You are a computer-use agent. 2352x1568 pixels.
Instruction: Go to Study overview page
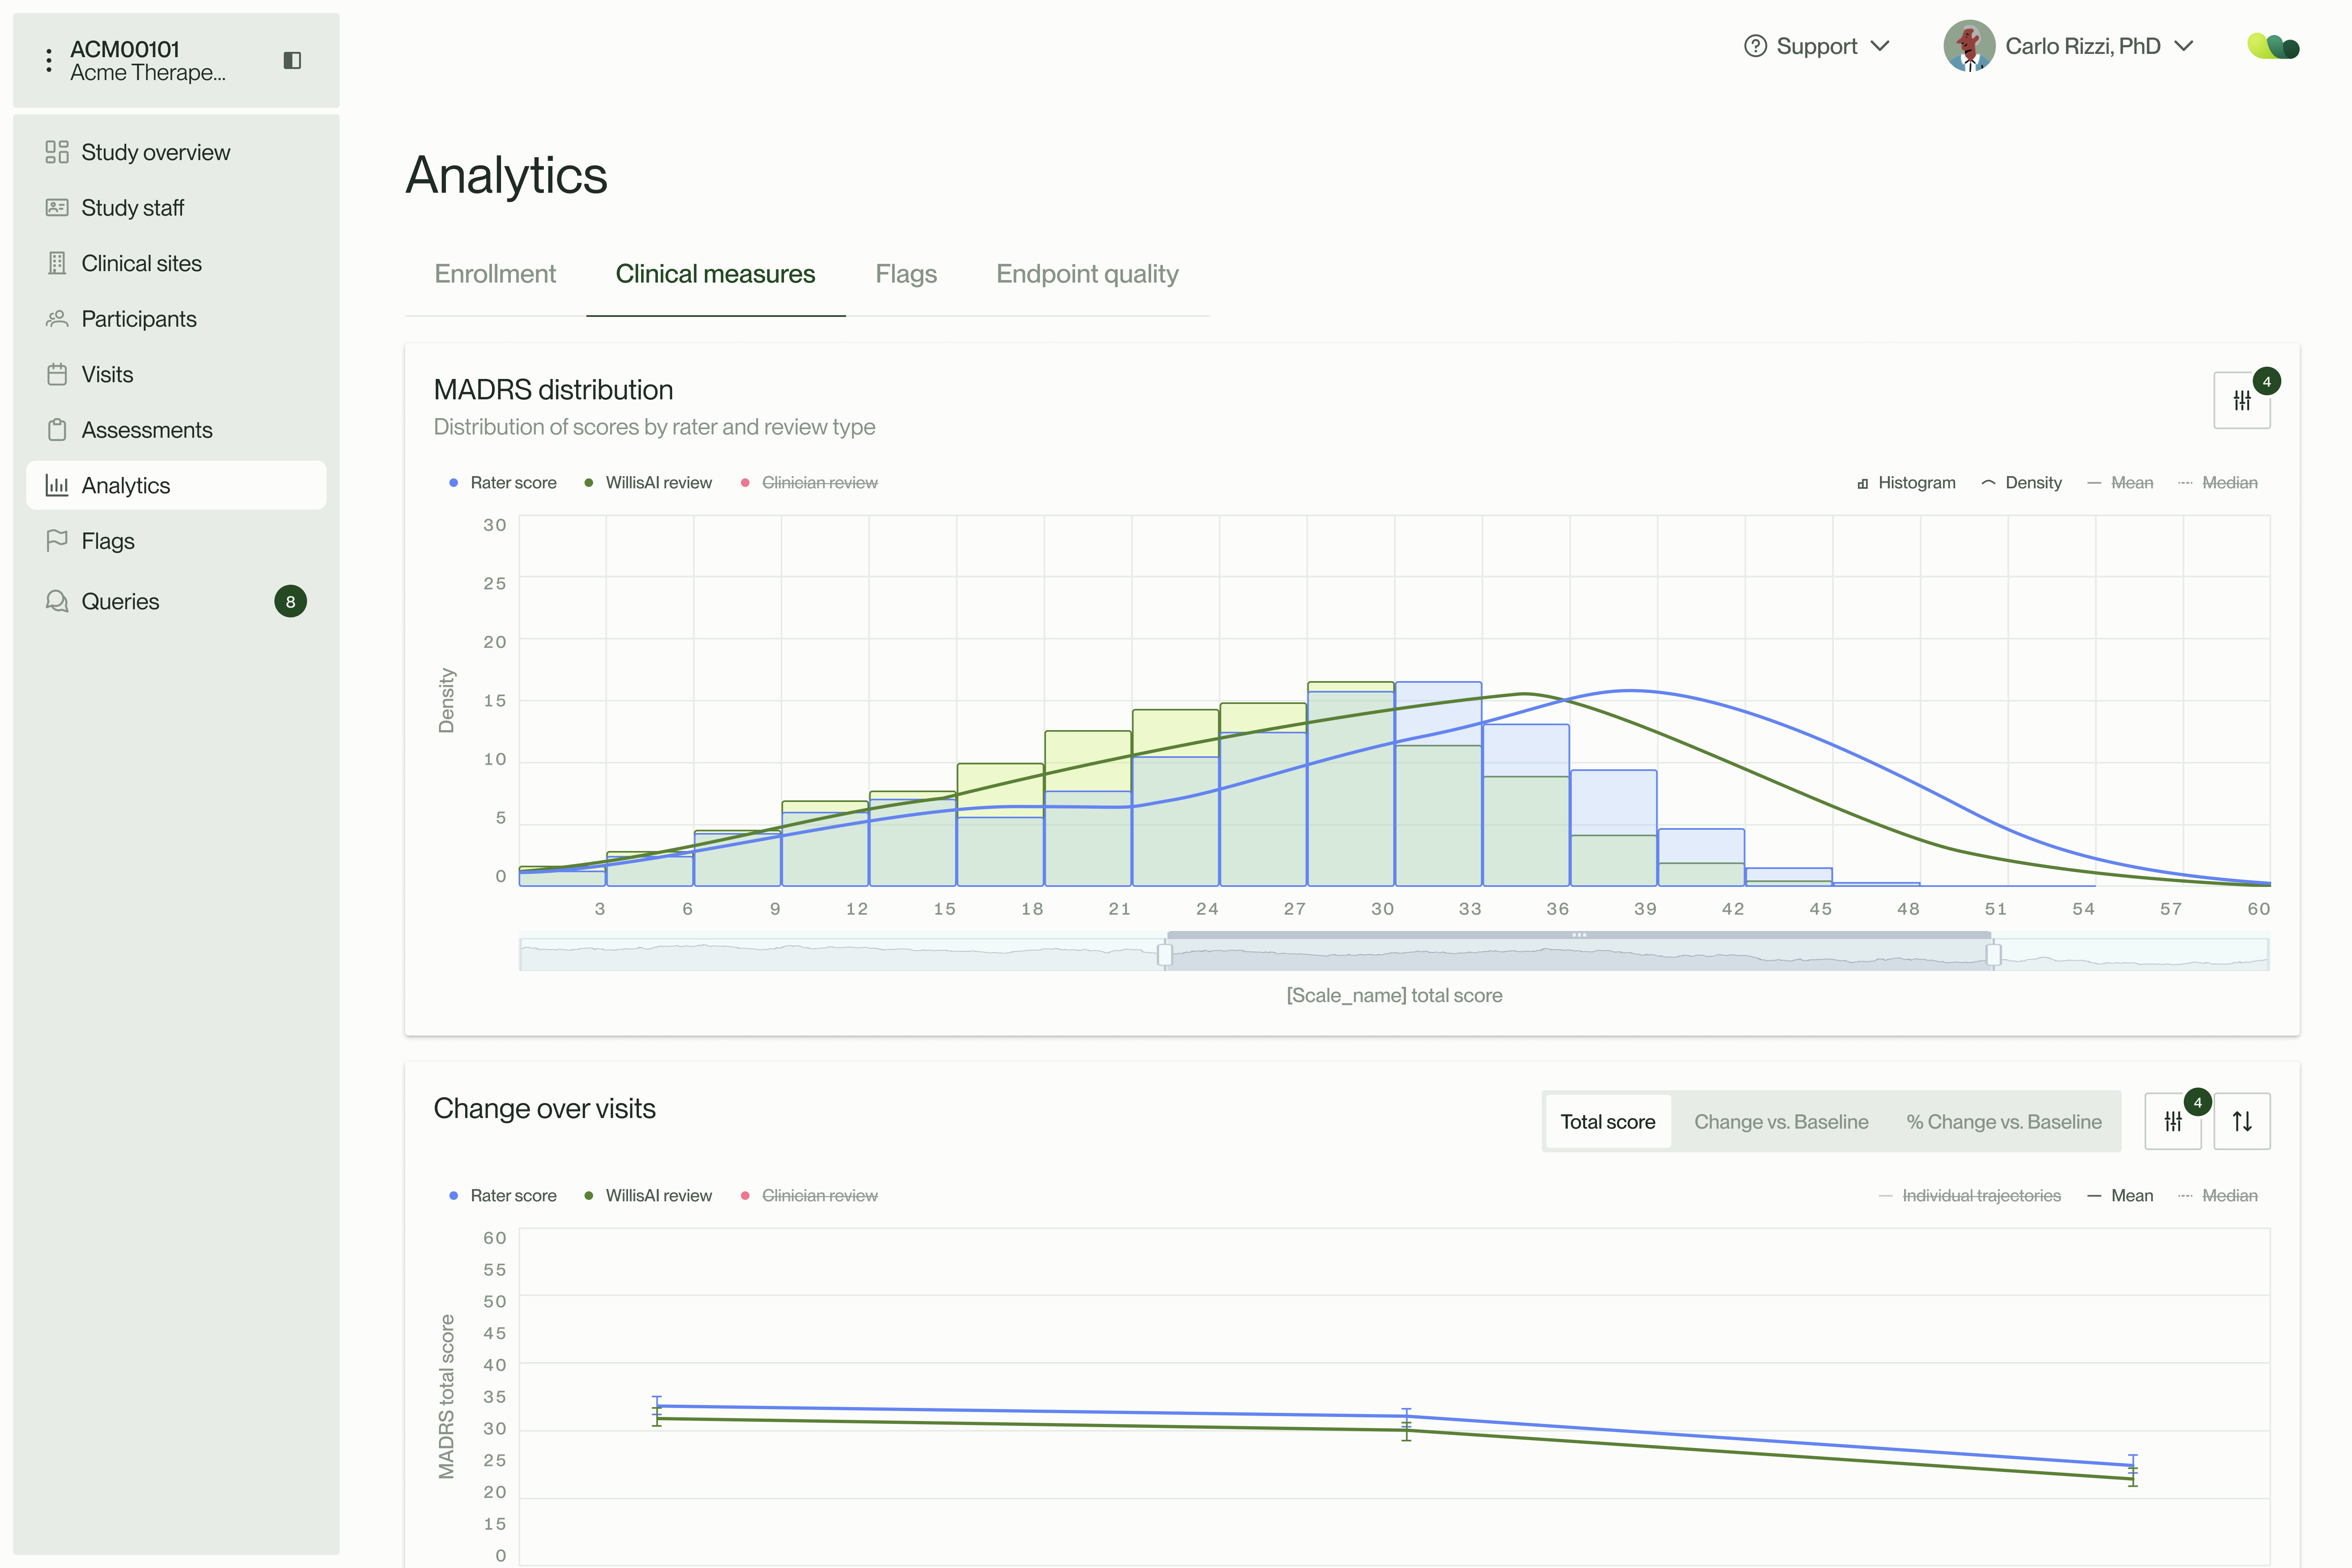[176, 152]
